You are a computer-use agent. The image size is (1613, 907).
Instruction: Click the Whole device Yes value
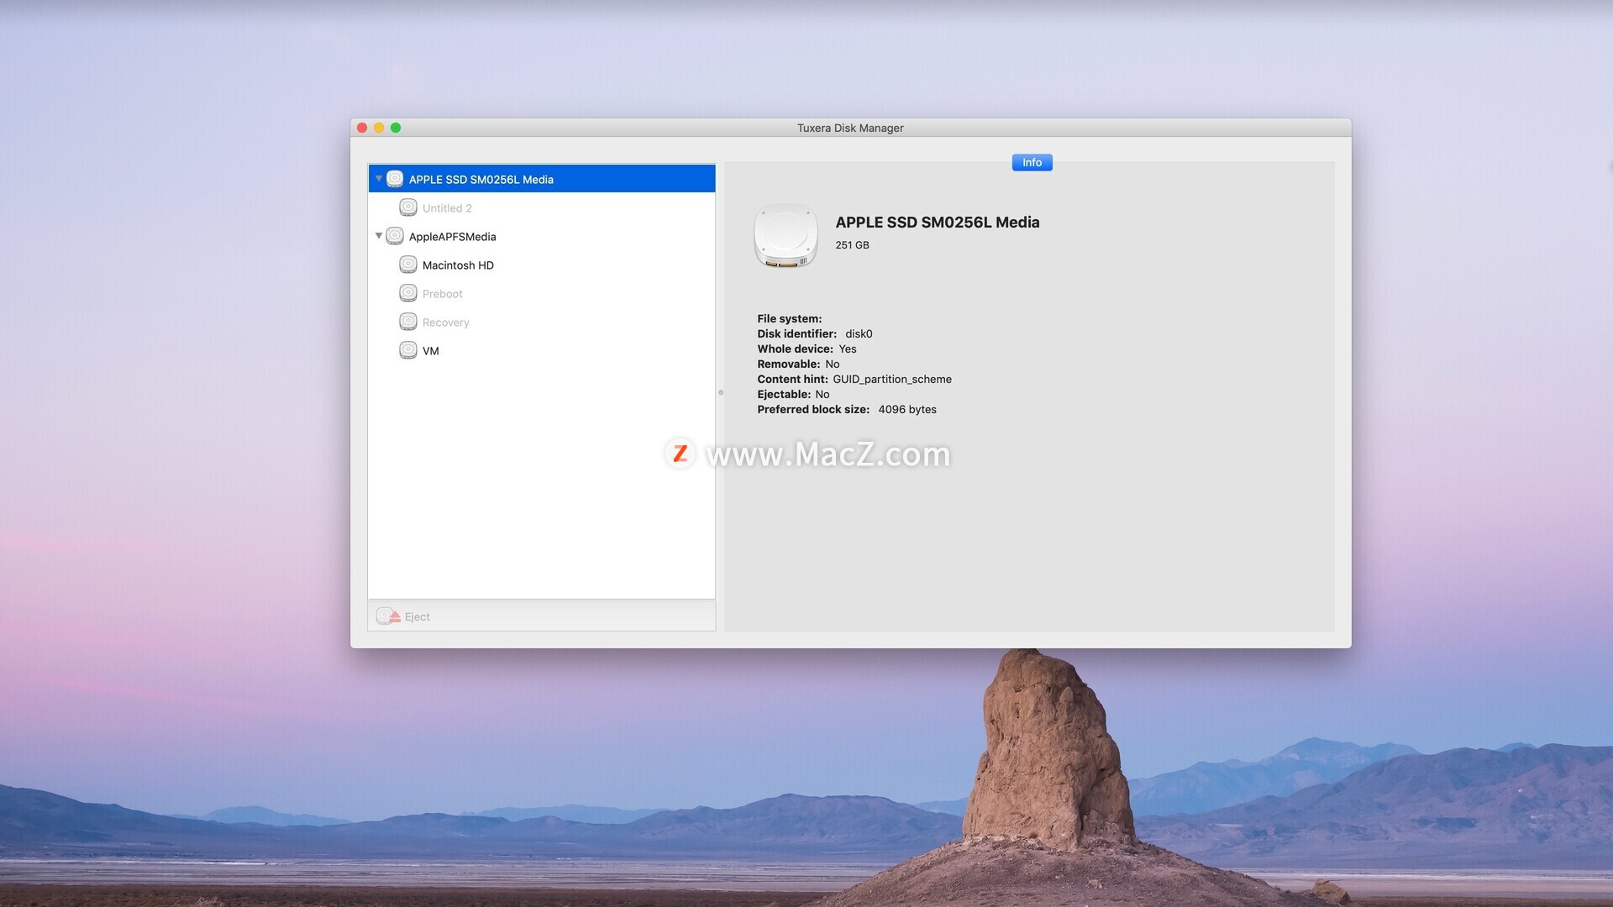pos(848,349)
